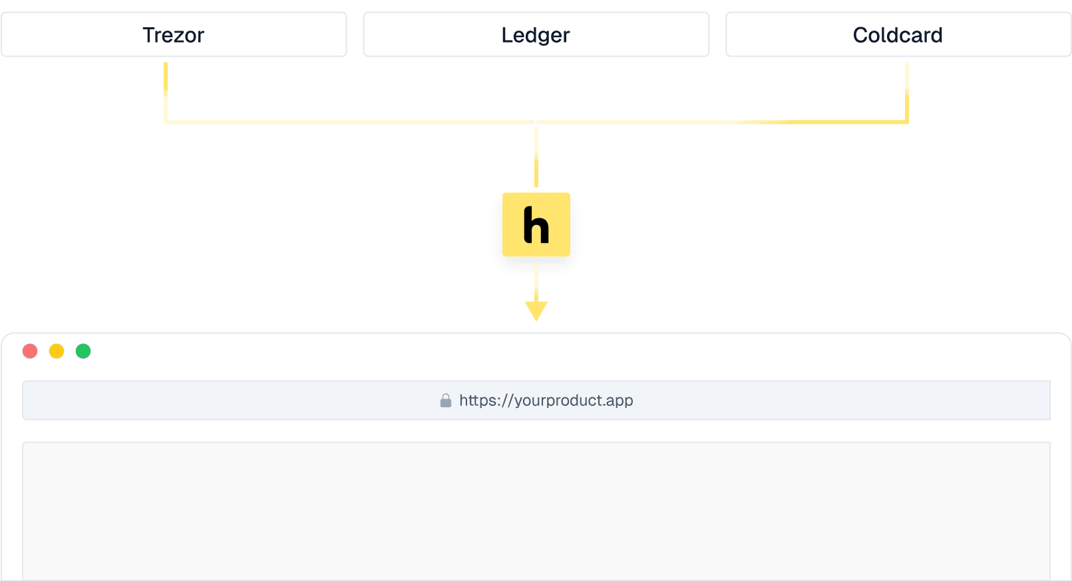Click the connector line just above the 'h' logo
The image size is (1072, 581).
click(x=536, y=160)
